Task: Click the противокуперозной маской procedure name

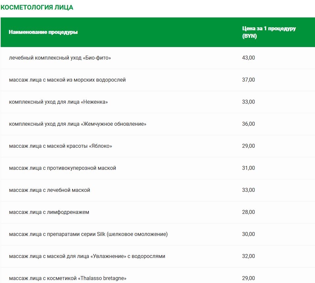Action: pyautogui.click(x=63, y=168)
